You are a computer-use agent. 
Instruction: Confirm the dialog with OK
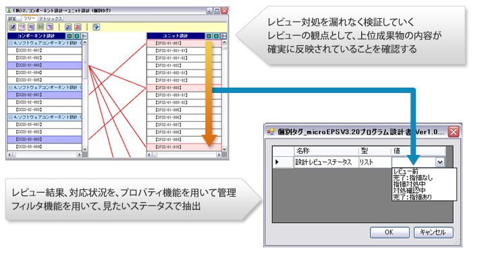(x=389, y=232)
